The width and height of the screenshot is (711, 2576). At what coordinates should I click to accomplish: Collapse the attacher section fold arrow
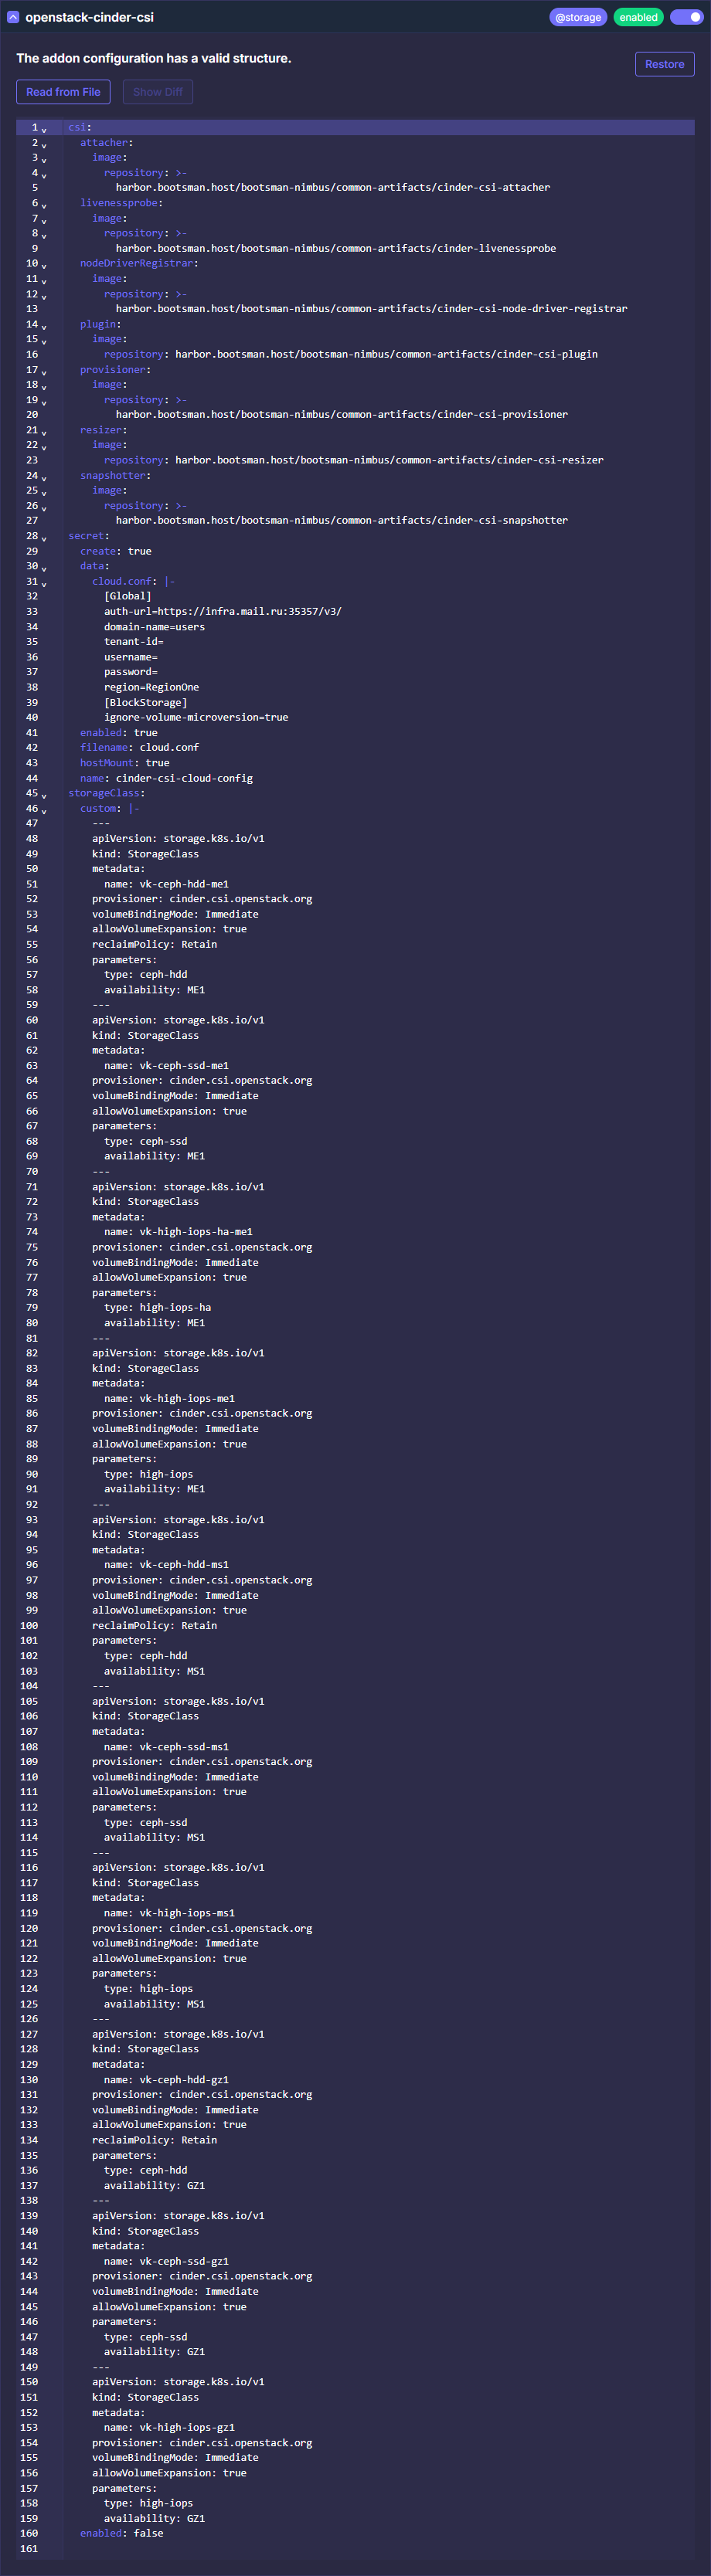click(44, 145)
